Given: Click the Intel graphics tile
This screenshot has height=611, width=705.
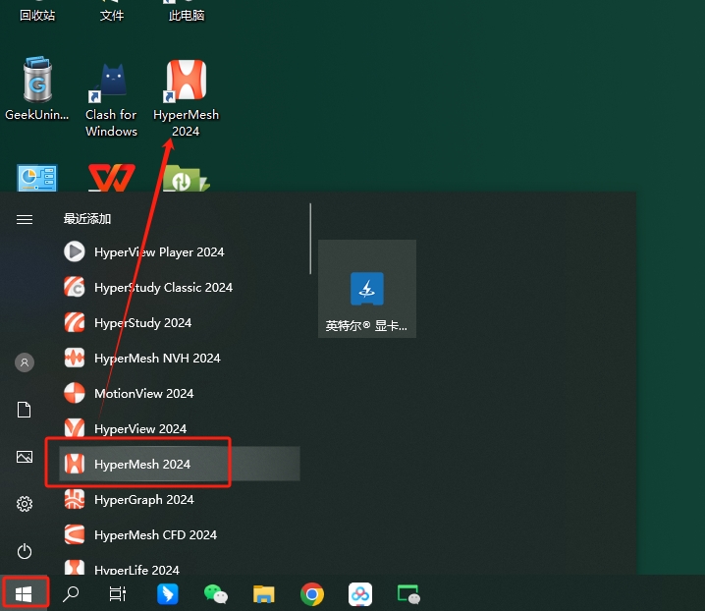Looking at the screenshot, I should click(366, 289).
